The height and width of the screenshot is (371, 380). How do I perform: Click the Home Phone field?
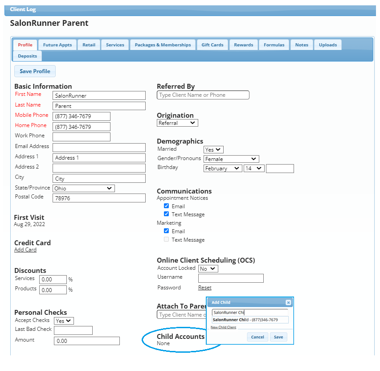pos(82,127)
